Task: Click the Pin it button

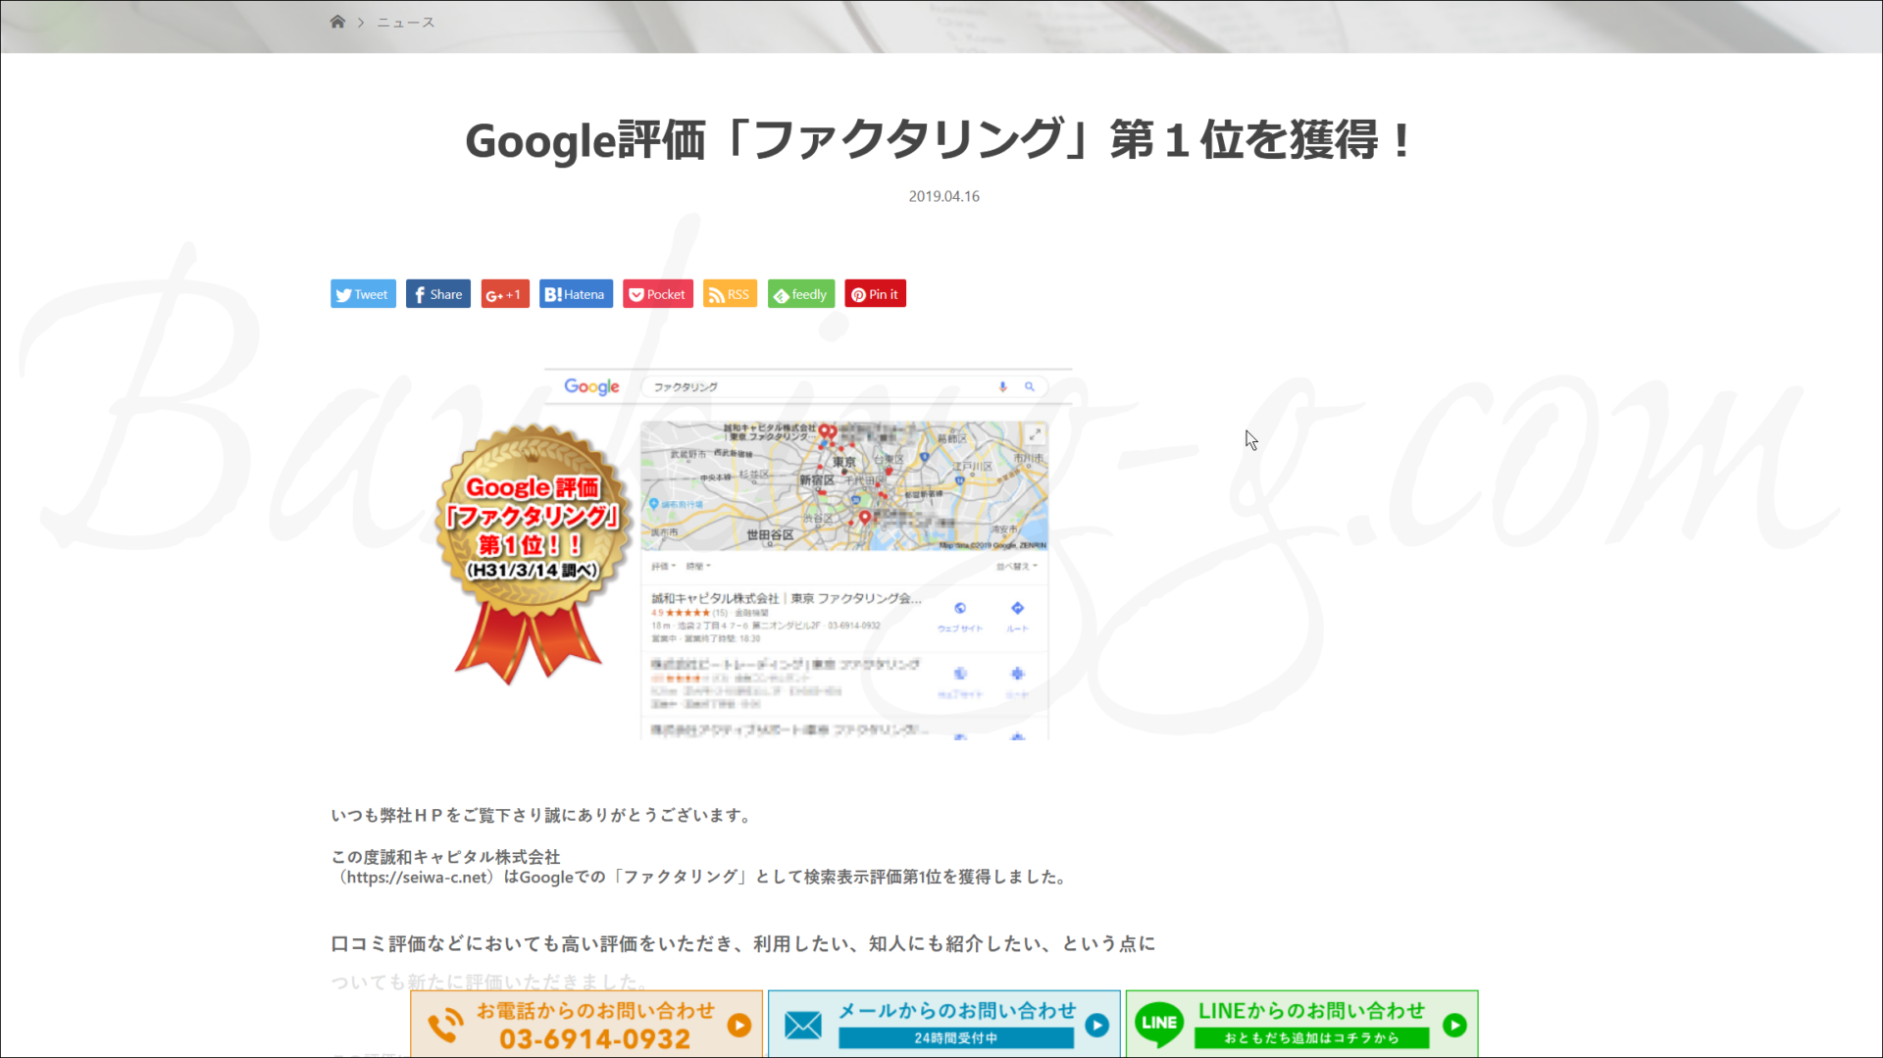Action: pyautogui.click(x=875, y=294)
